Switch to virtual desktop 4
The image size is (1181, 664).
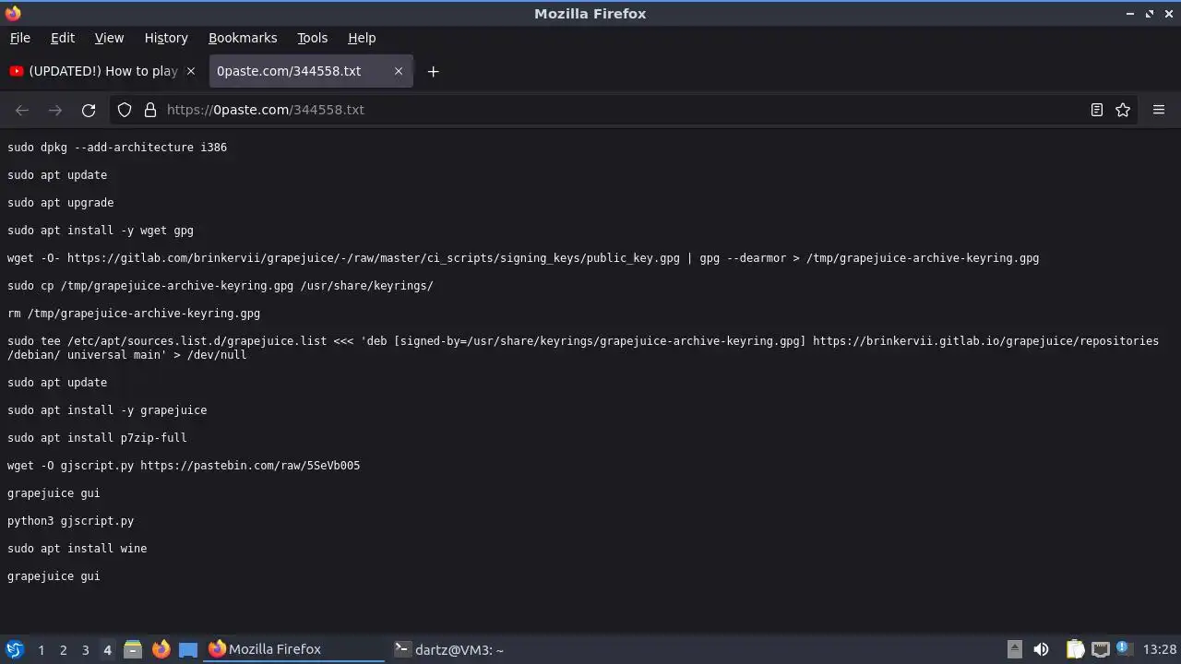[107, 650]
